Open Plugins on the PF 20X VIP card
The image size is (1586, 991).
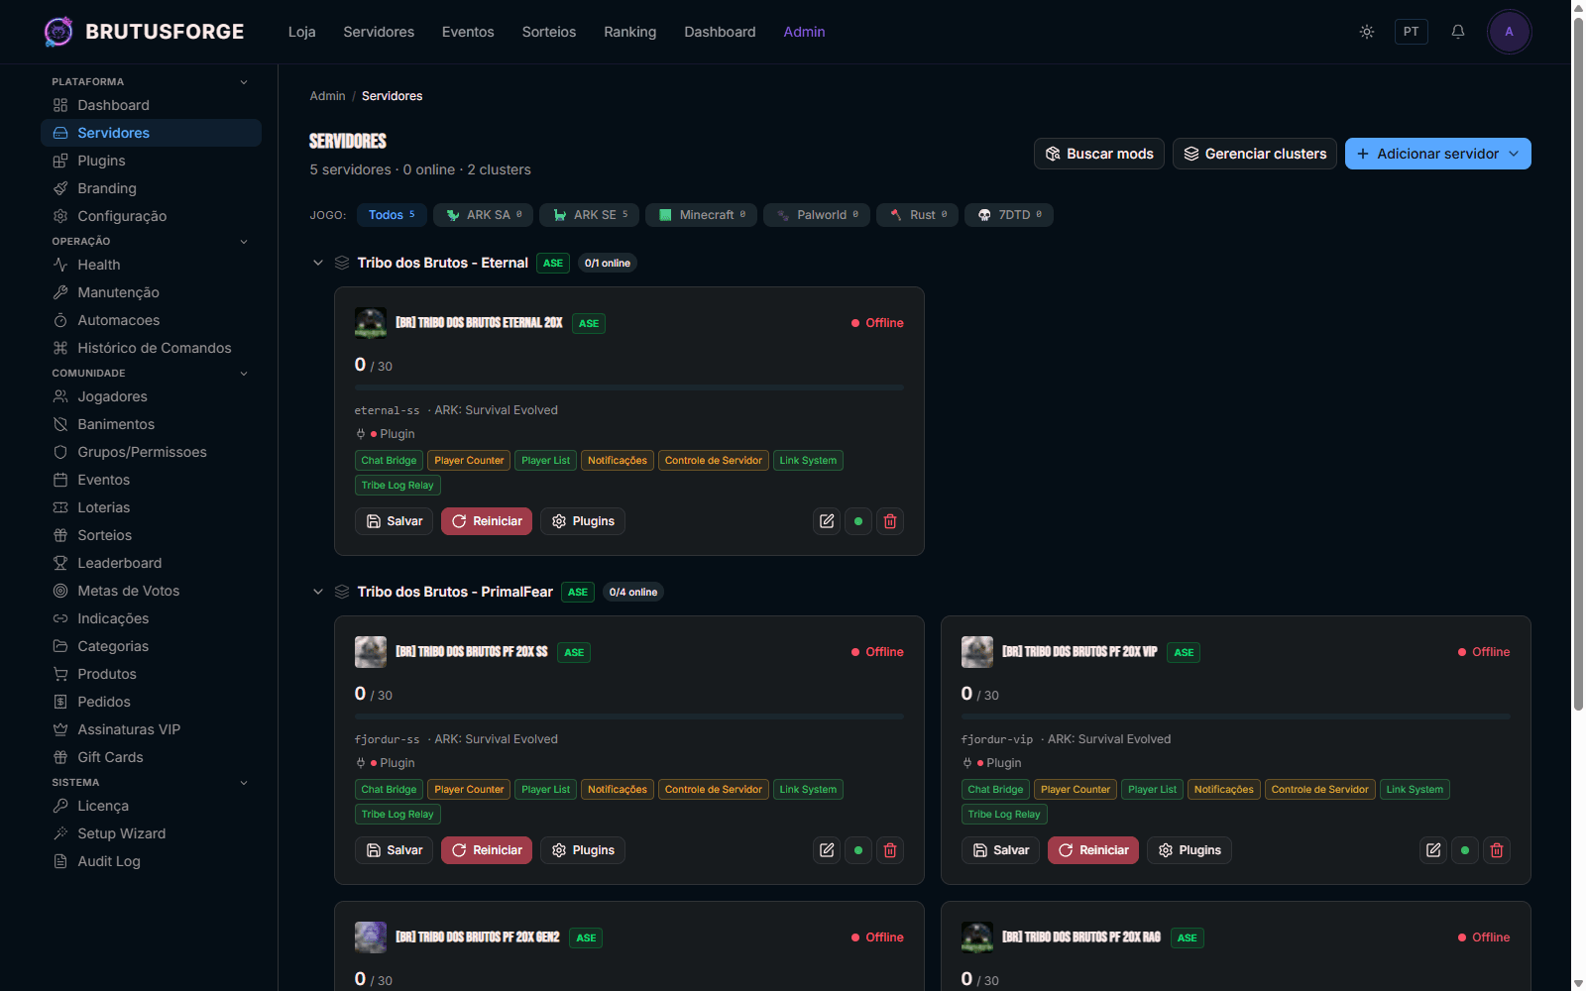tap(1189, 850)
